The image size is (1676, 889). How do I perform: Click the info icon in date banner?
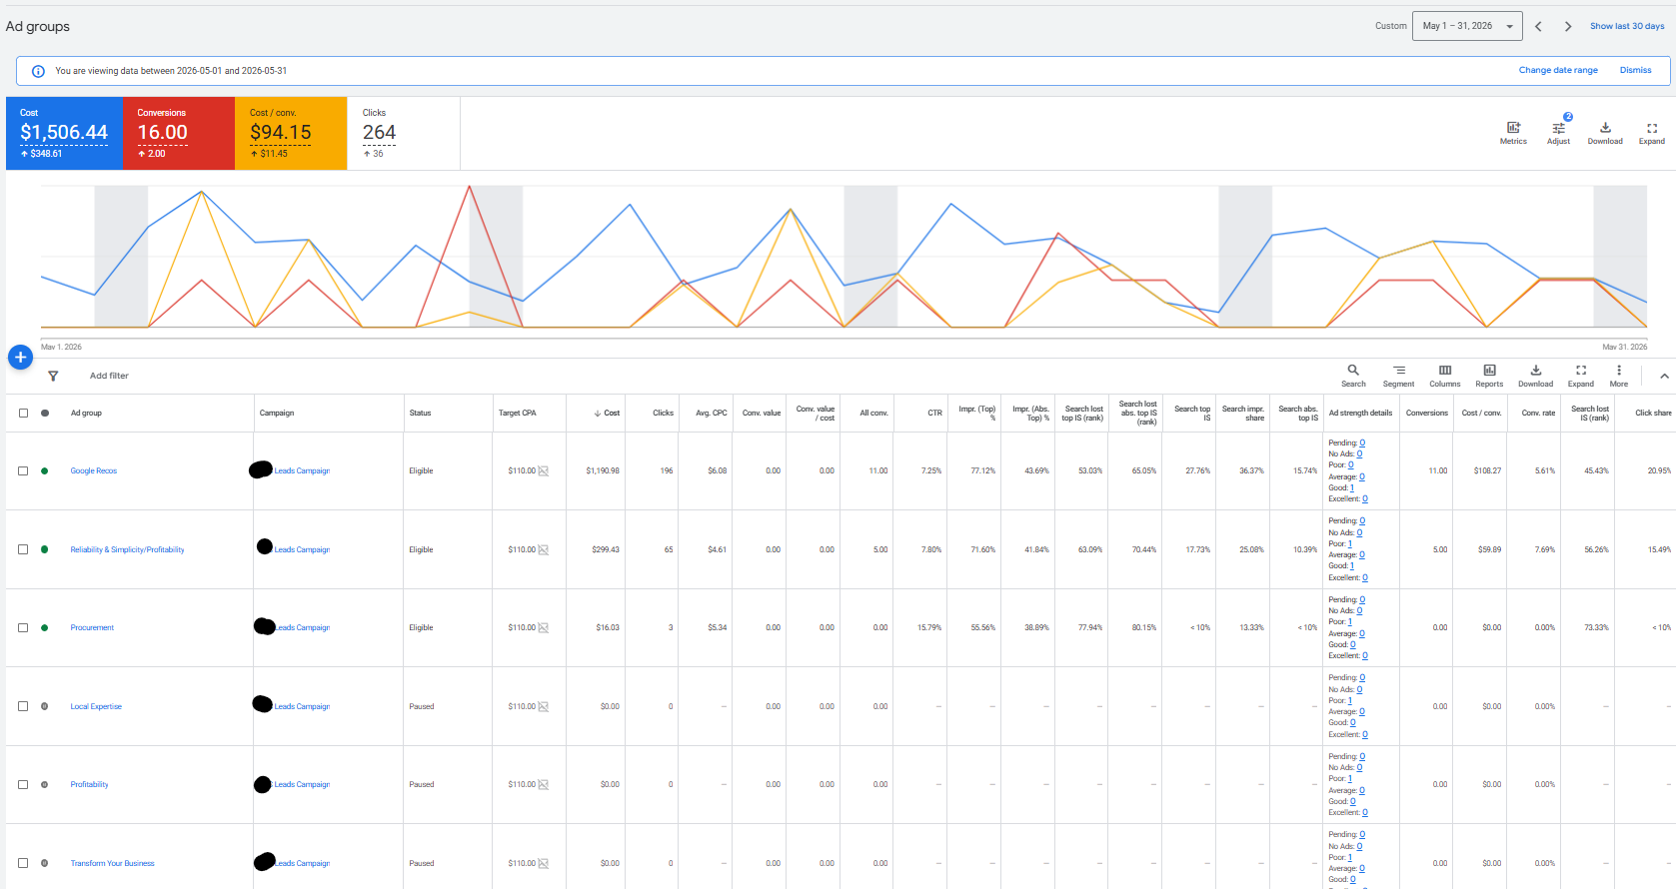tap(38, 71)
